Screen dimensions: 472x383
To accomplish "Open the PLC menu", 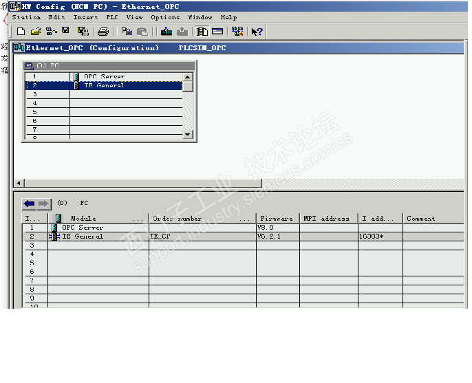I will tap(112, 17).
